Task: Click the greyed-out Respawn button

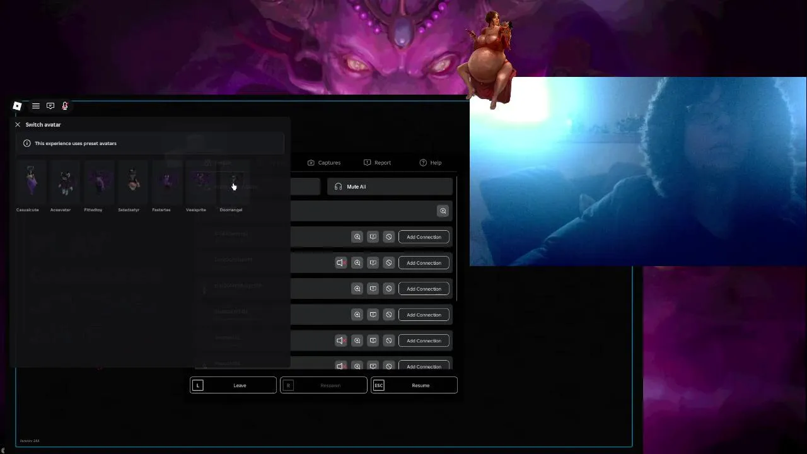Action: click(323, 385)
